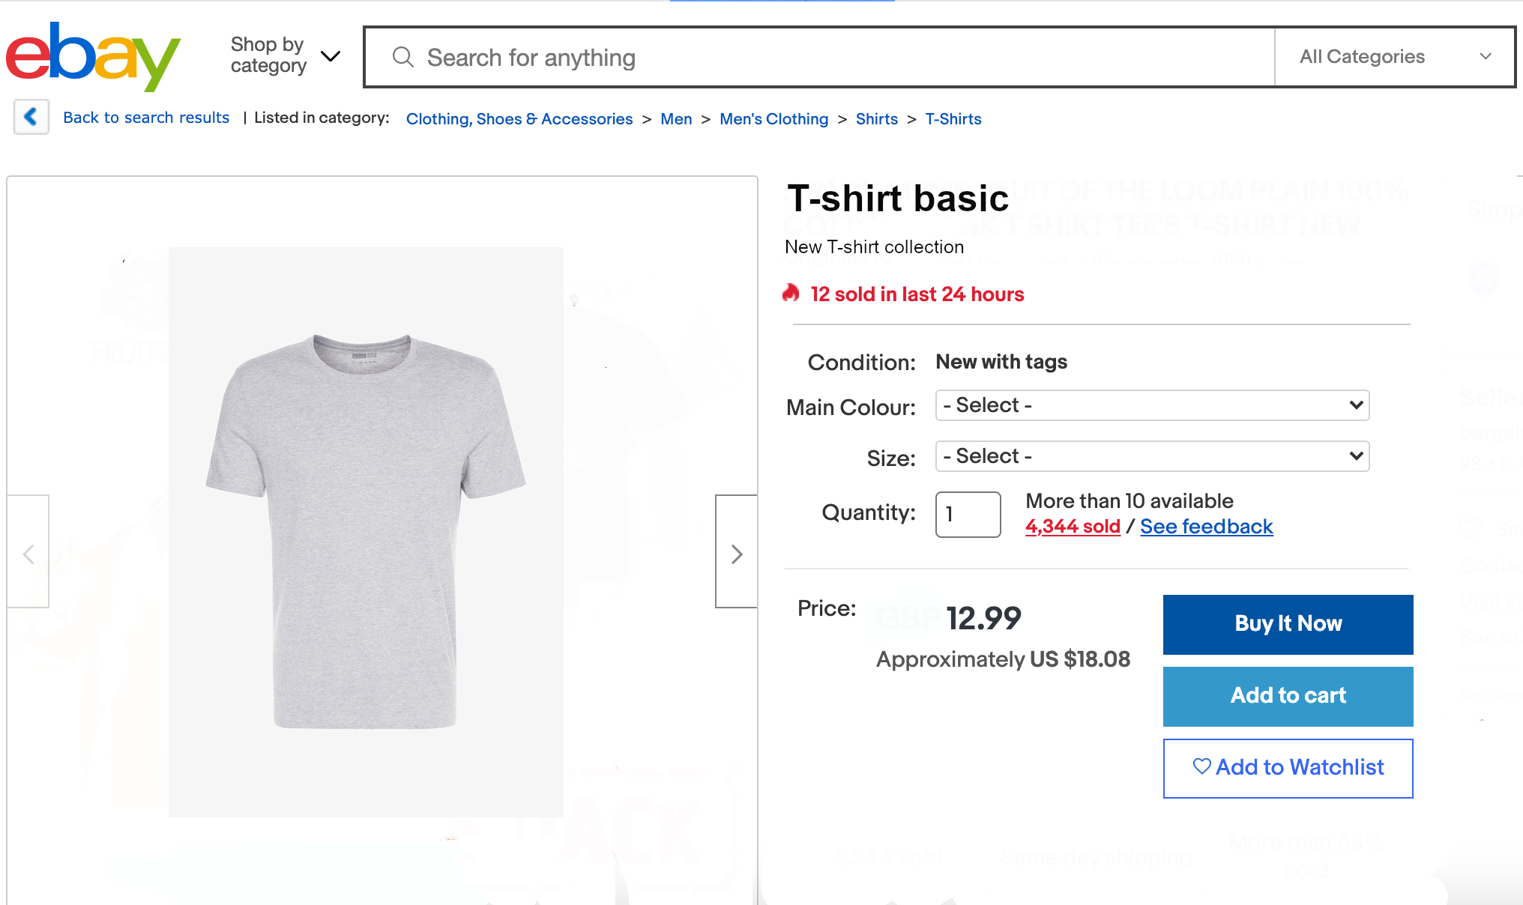Click the eBay logo

(93, 56)
